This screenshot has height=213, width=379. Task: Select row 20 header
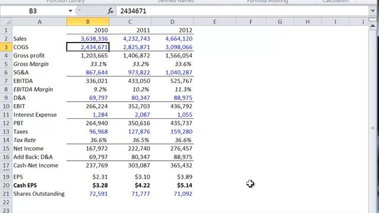[x=6, y=185]
